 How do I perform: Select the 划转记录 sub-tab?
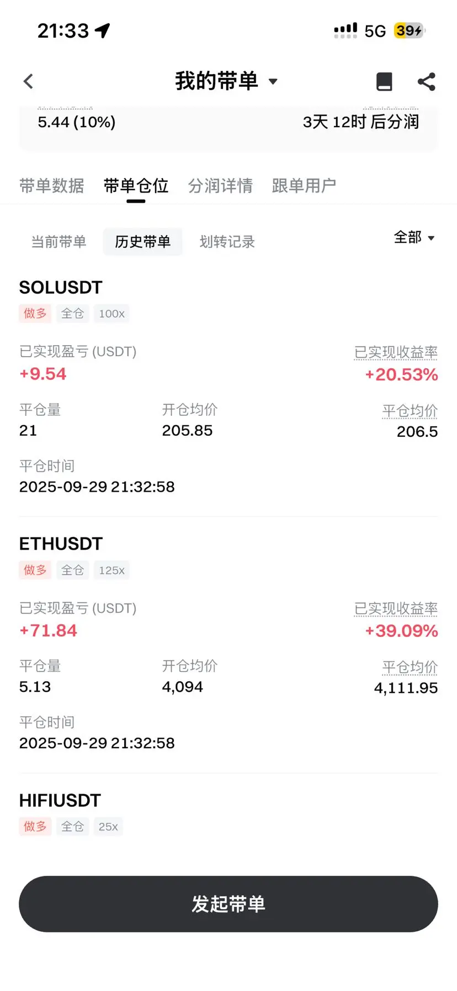click(227, 242)
